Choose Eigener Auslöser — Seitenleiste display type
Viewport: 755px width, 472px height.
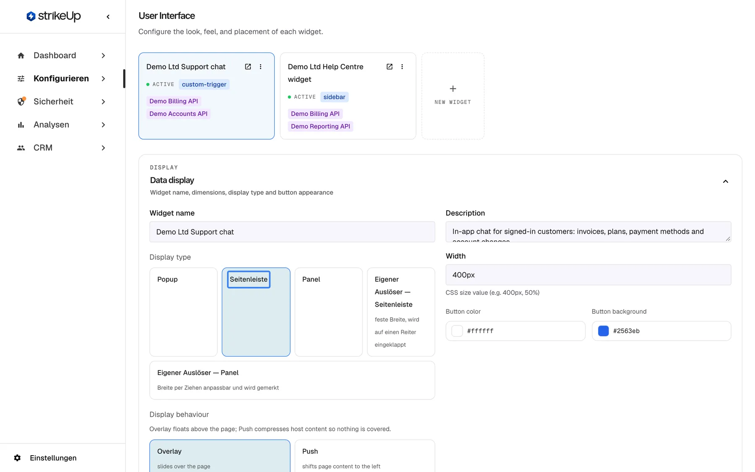tap(401, 312)
